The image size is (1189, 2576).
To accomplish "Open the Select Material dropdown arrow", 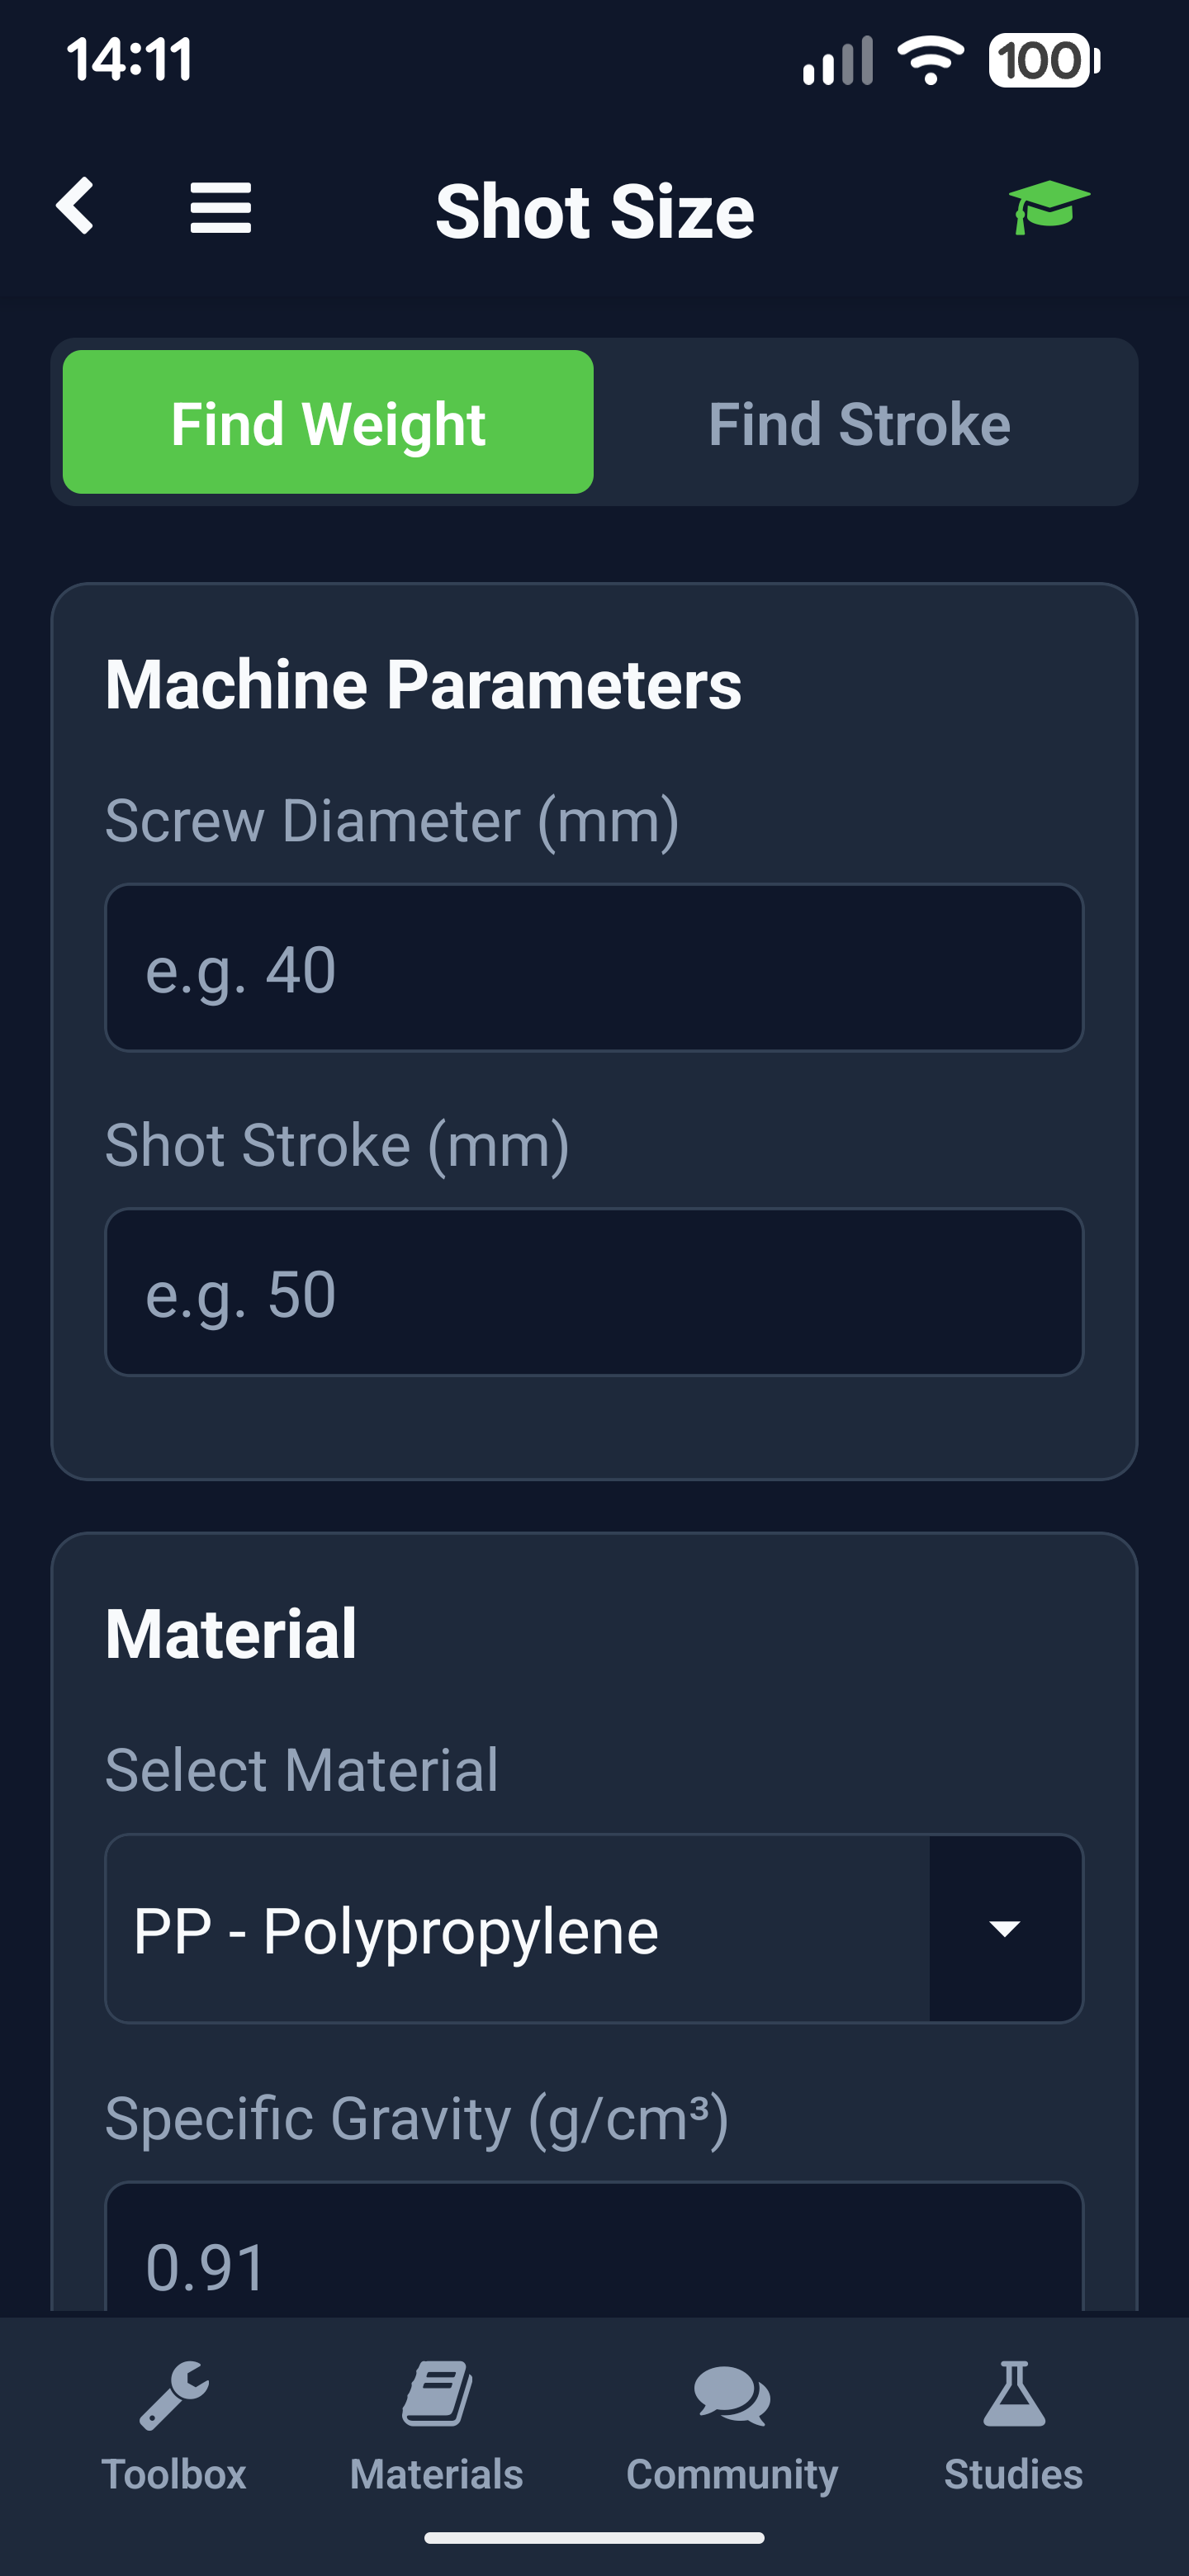I will point(1005,1928).
